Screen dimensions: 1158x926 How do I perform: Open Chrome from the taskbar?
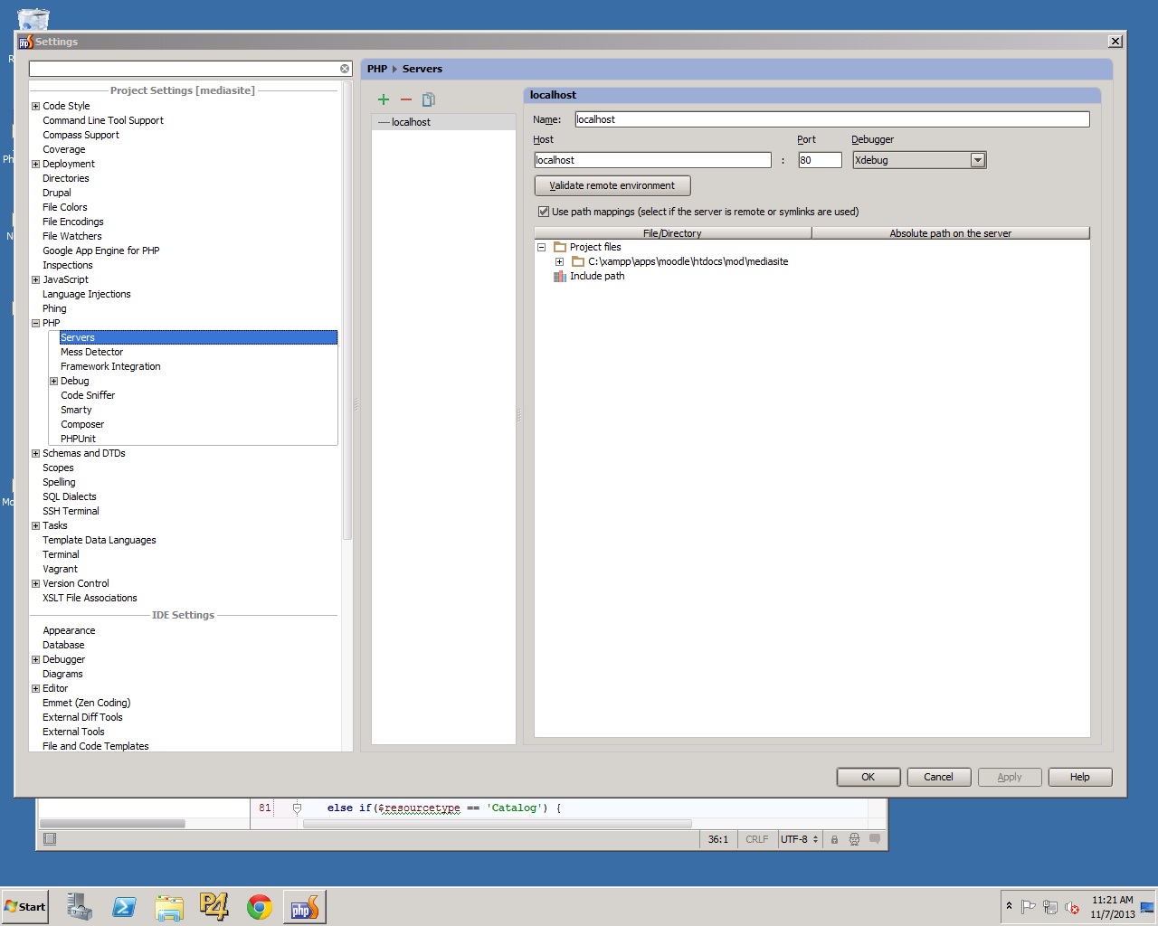(260, 906)
